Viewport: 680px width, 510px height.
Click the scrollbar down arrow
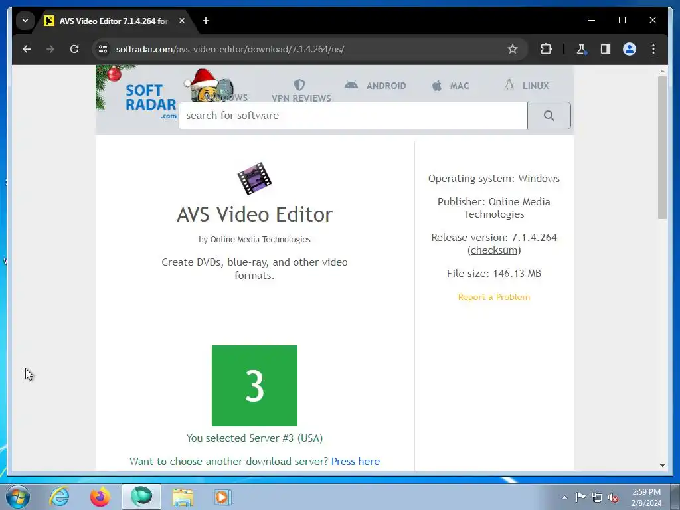tap(662, 466)
